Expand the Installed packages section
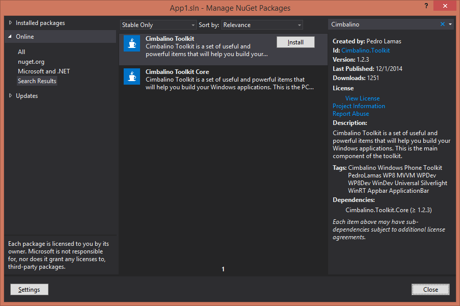This screenshot has height=306, width=460. [x=11, y=23]
